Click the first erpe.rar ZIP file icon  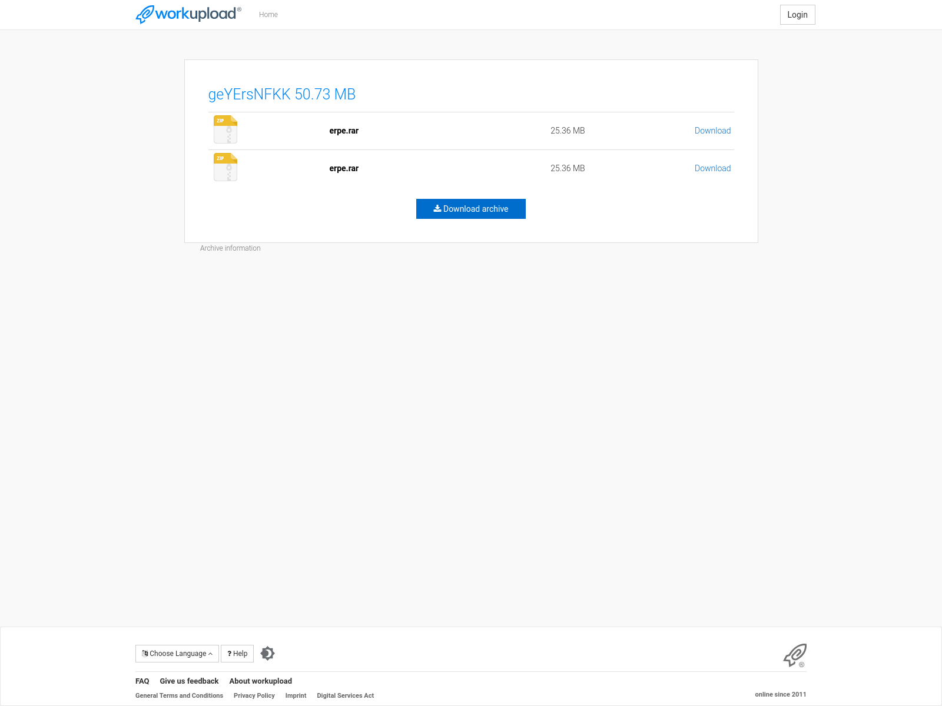click(225, 129)
